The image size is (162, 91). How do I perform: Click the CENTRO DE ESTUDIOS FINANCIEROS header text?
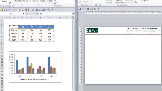143,28
